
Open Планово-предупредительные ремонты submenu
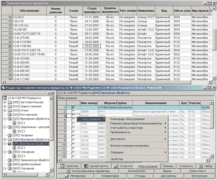click(137, 123)
